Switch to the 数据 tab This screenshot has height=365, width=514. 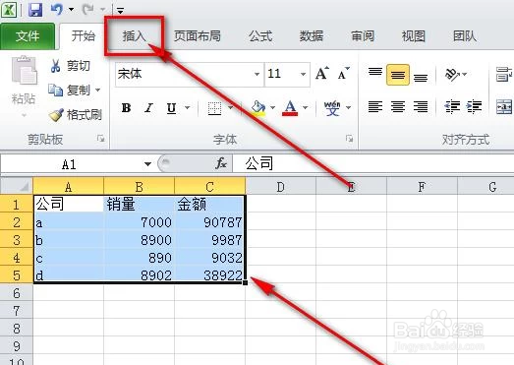pos(312,35)
